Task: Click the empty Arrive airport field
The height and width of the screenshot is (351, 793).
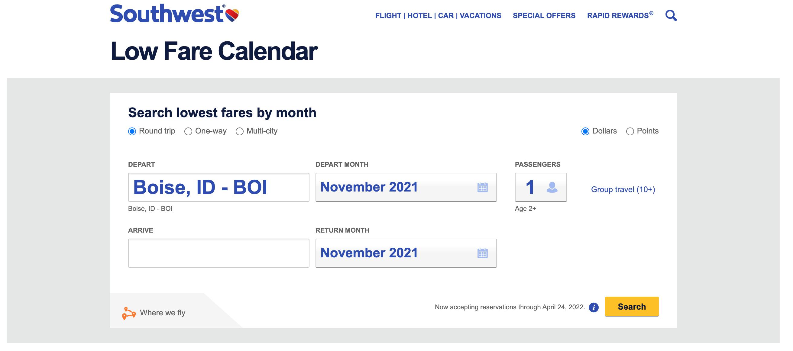Action: pyautogui.click(x=218, y=253)
